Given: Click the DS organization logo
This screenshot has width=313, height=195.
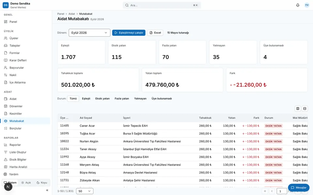Looking at the screenshot, I should pyautogui.click(x=6, y=5).
